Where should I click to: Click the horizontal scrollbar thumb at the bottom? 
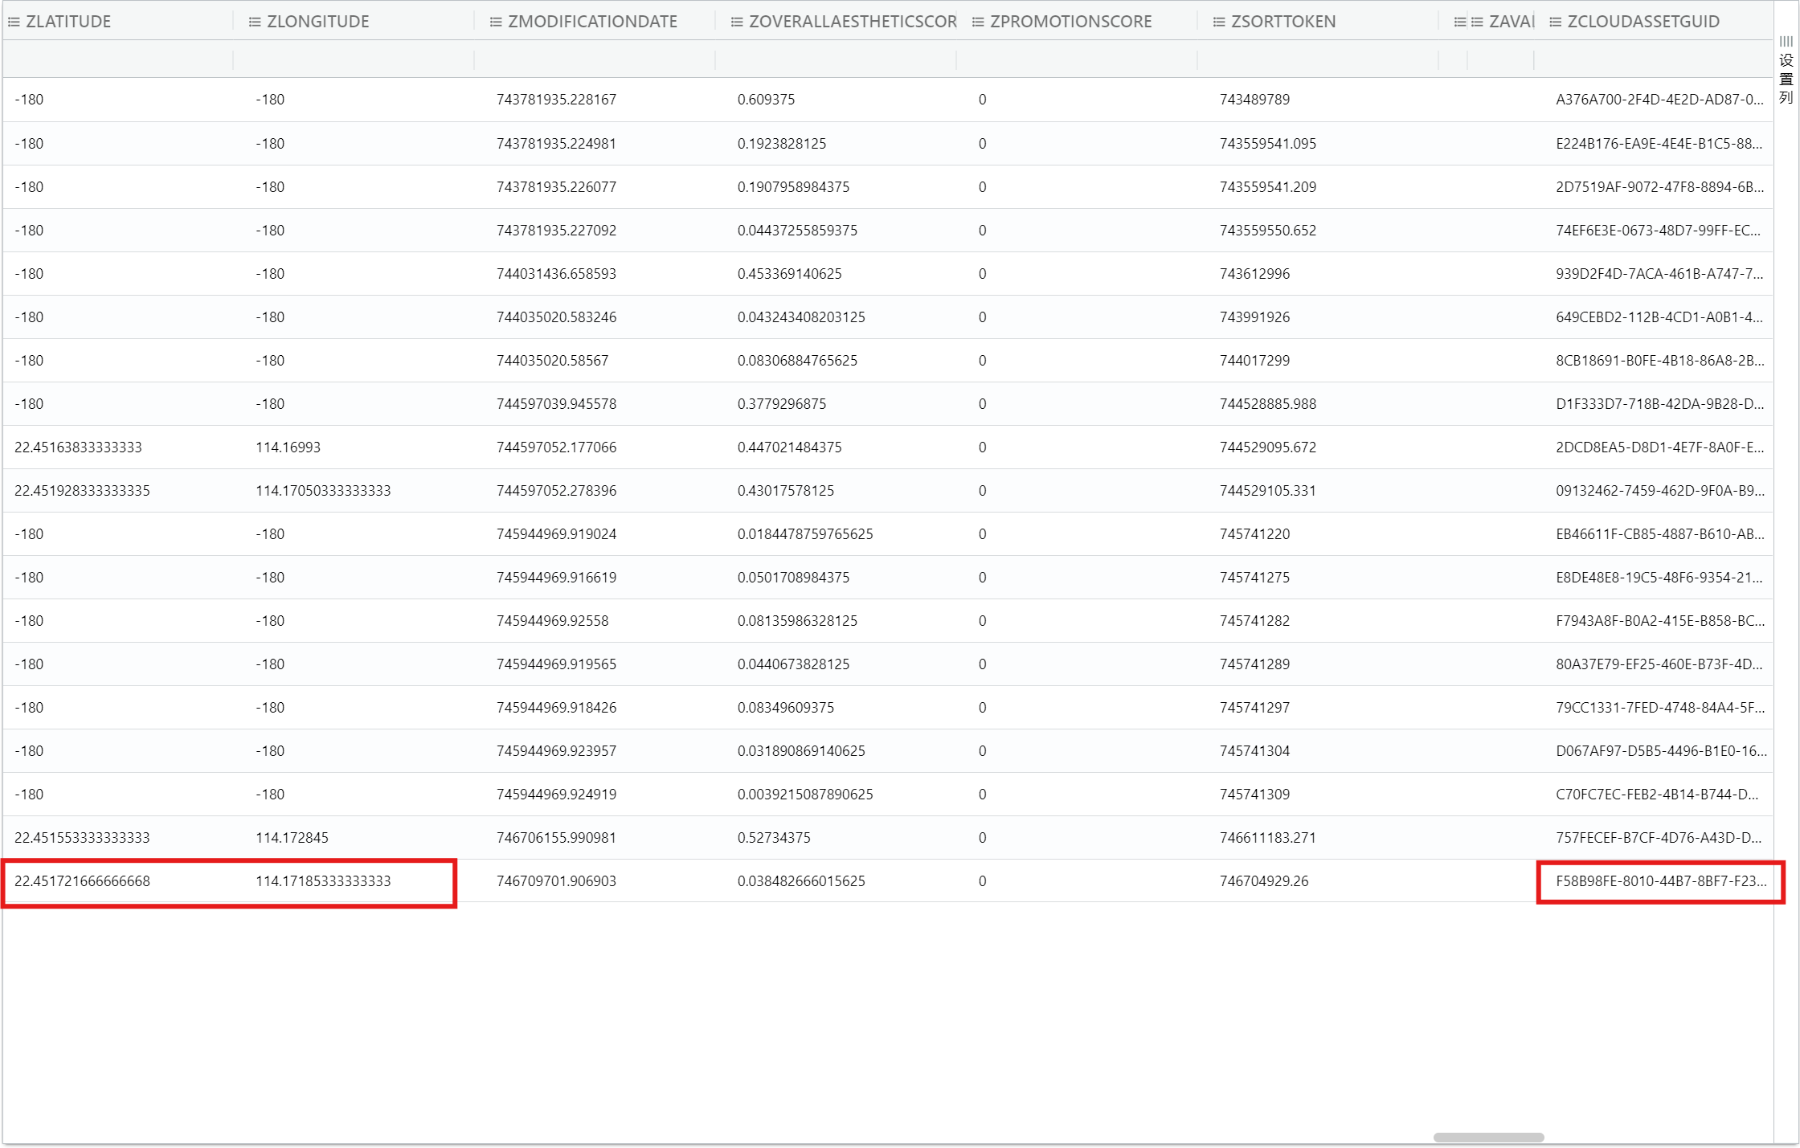click(1488, 1138)
